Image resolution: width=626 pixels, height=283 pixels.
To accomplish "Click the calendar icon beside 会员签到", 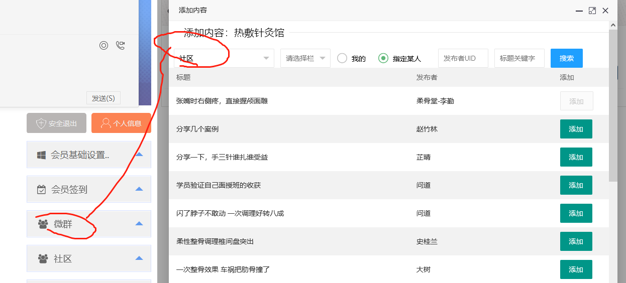I will [42, 190].
